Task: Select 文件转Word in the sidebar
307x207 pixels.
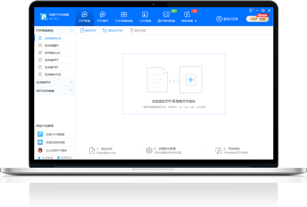Action: click(x=55, y=38)
